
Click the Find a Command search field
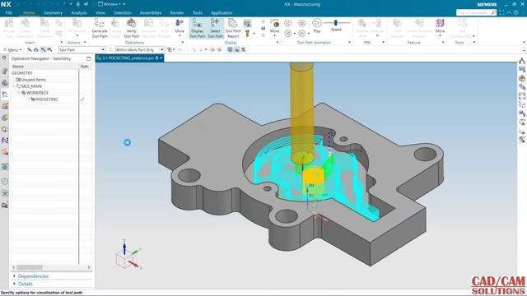pos(476,12)
